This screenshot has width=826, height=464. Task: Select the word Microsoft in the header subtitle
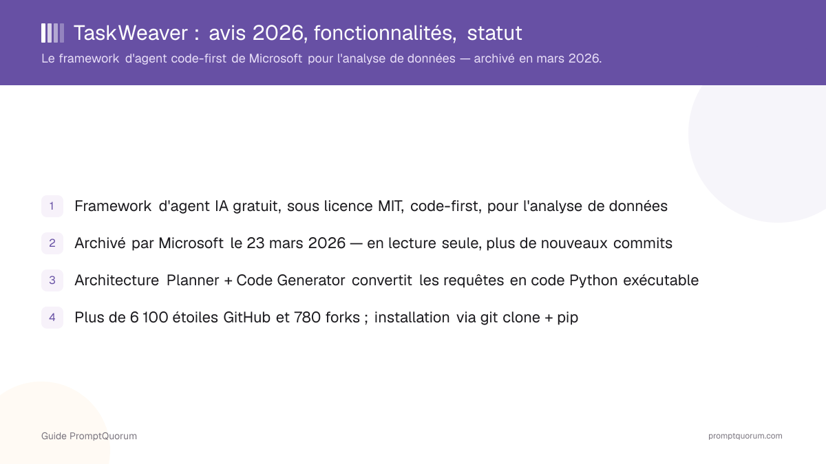tap(275, 59)
